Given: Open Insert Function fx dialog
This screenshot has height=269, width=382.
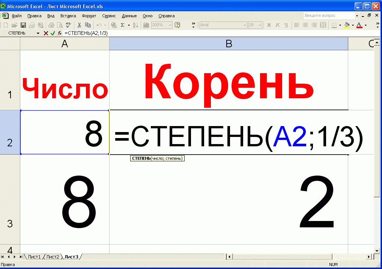Looking at the screenshot, I should pyautogui.click(x=59, y=33).
